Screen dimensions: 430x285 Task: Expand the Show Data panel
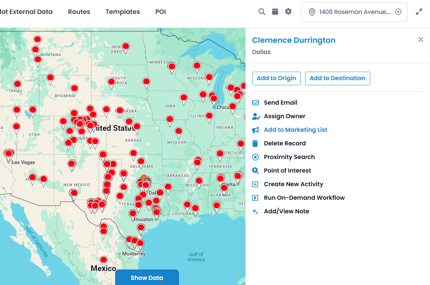pos(147,278)
